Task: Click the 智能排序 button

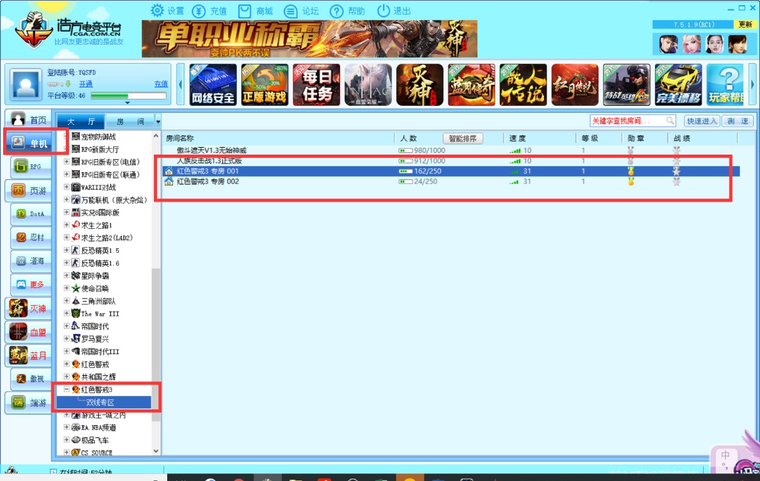Action: 462,138
